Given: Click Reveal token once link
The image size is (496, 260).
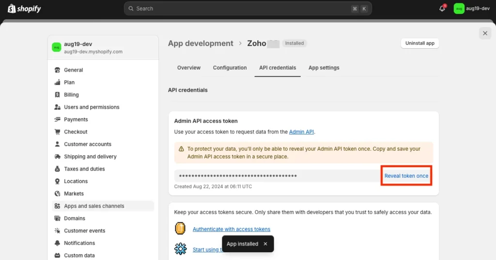Looking at the screenshot, I should click(x=406, y=176).
